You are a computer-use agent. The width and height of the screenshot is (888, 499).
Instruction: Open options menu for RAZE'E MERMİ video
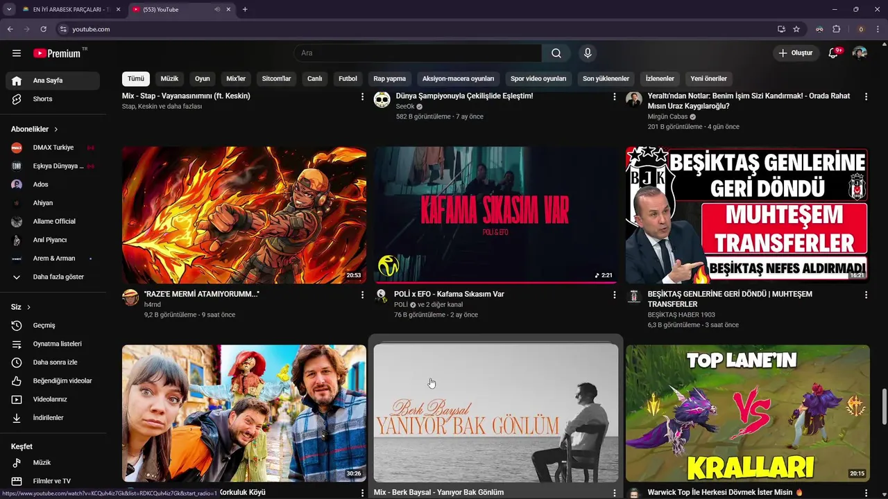[362, 295]
